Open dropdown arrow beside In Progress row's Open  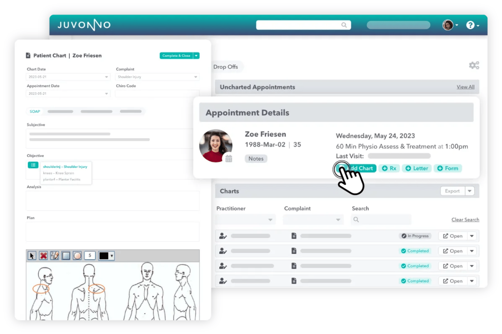pos(472,236)
